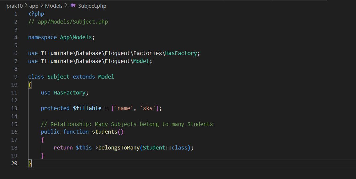Viewport: 356px width, 179px height.
Task: Place cursor on the belongsToMany method call
Action: coord(119,148)
